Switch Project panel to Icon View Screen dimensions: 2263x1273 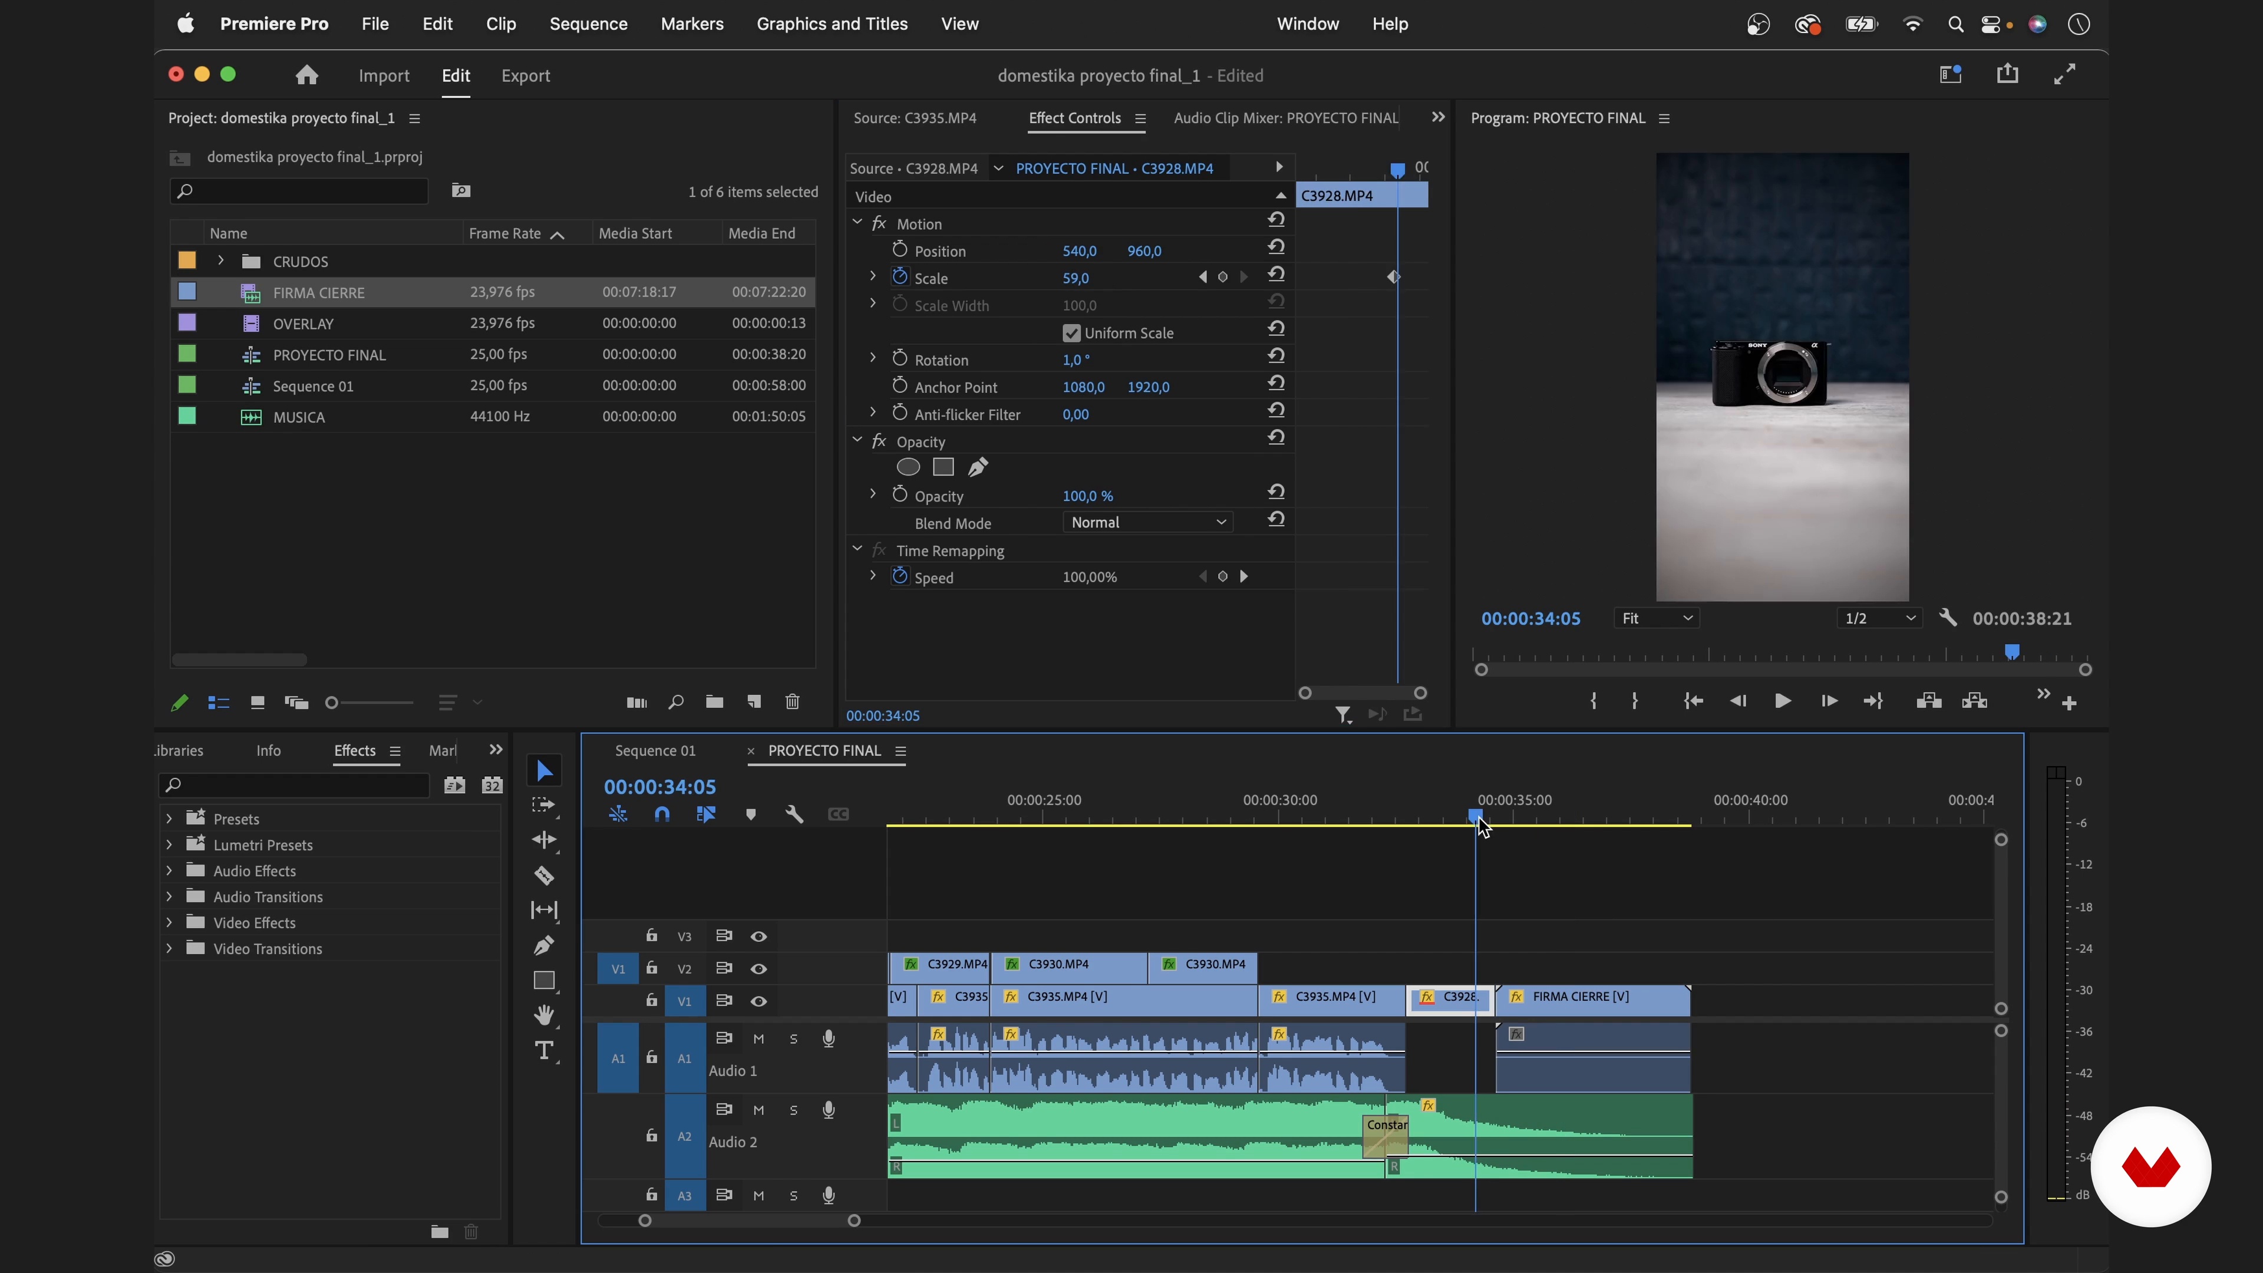[x=258, y=703]
